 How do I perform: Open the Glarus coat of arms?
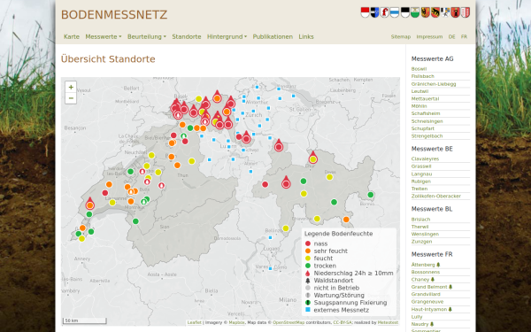coord(455,12)
